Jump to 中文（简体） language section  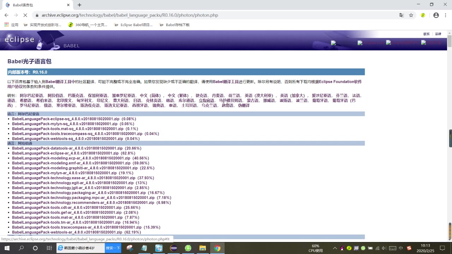pyautogui.click(x=152, y=96)
